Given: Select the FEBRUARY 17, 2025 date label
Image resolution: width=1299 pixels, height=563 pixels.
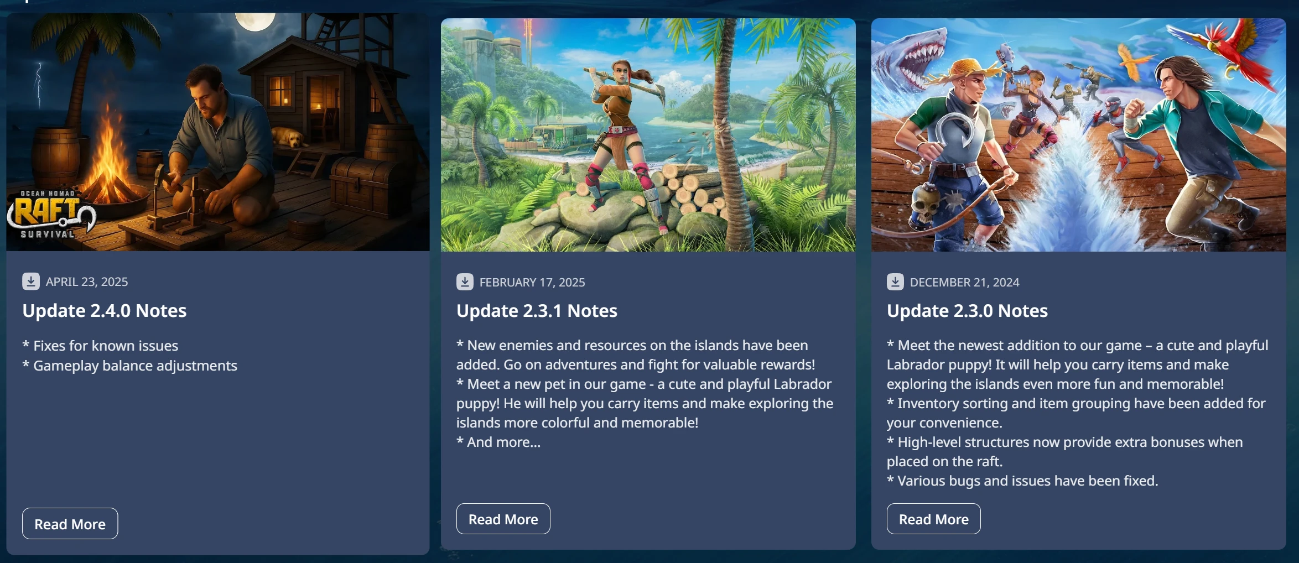Looking at the screenshot, I should (x=532, y=282).
